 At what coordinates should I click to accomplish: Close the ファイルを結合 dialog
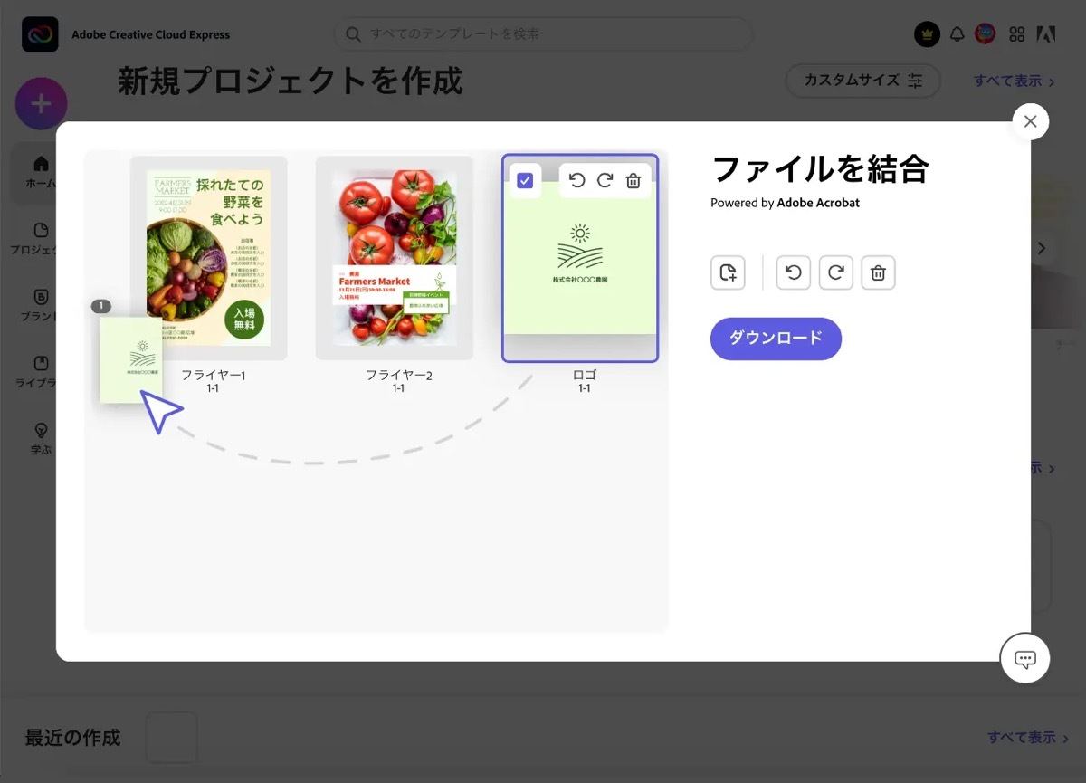(x=1030, y=121)
